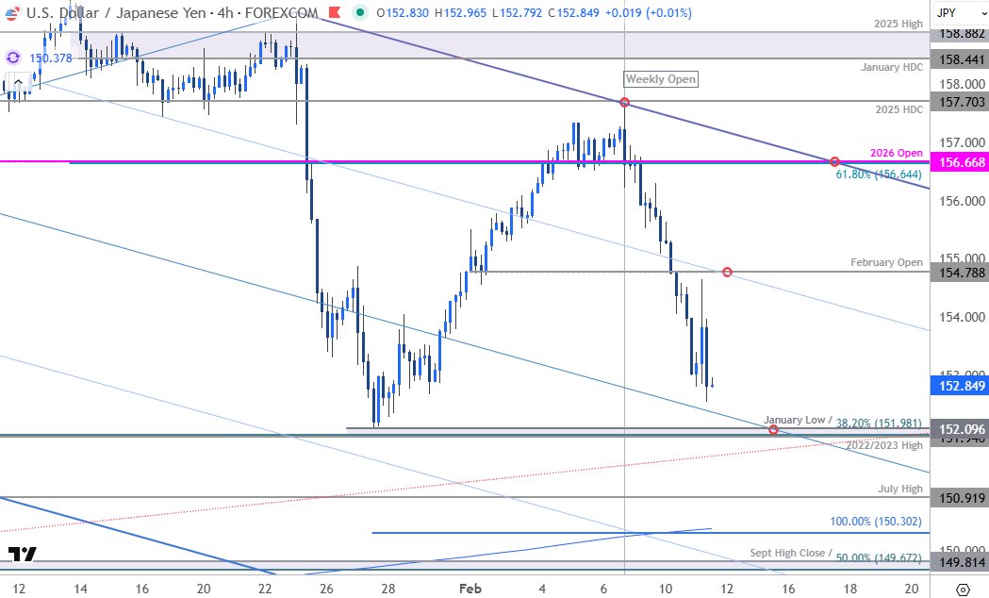Click the red flag bookmark icon
Image resolution: width=989 pixels, height=598 pixels.
pyautogui.click(x=334, y=13)
